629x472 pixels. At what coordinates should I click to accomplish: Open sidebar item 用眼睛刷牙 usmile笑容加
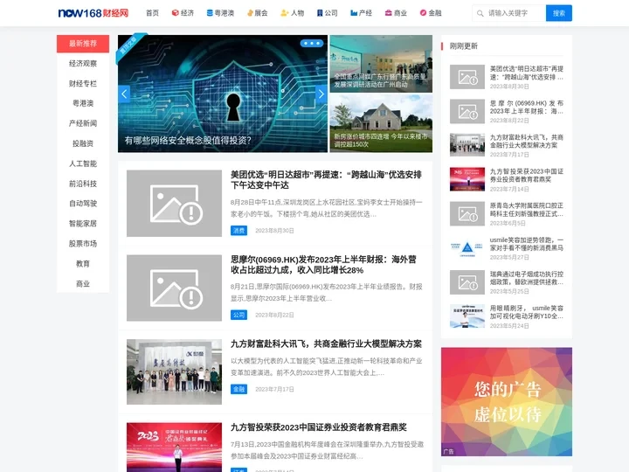(526, 312)
